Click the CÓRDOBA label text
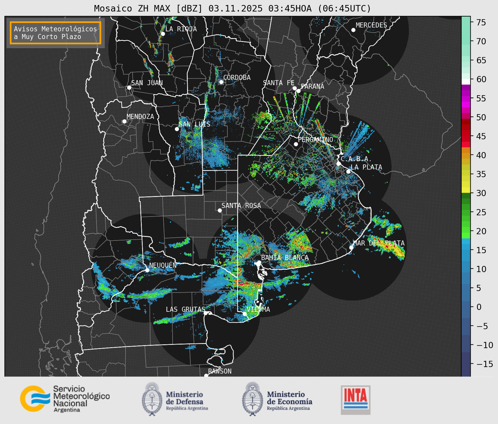 tap(237, 78)
